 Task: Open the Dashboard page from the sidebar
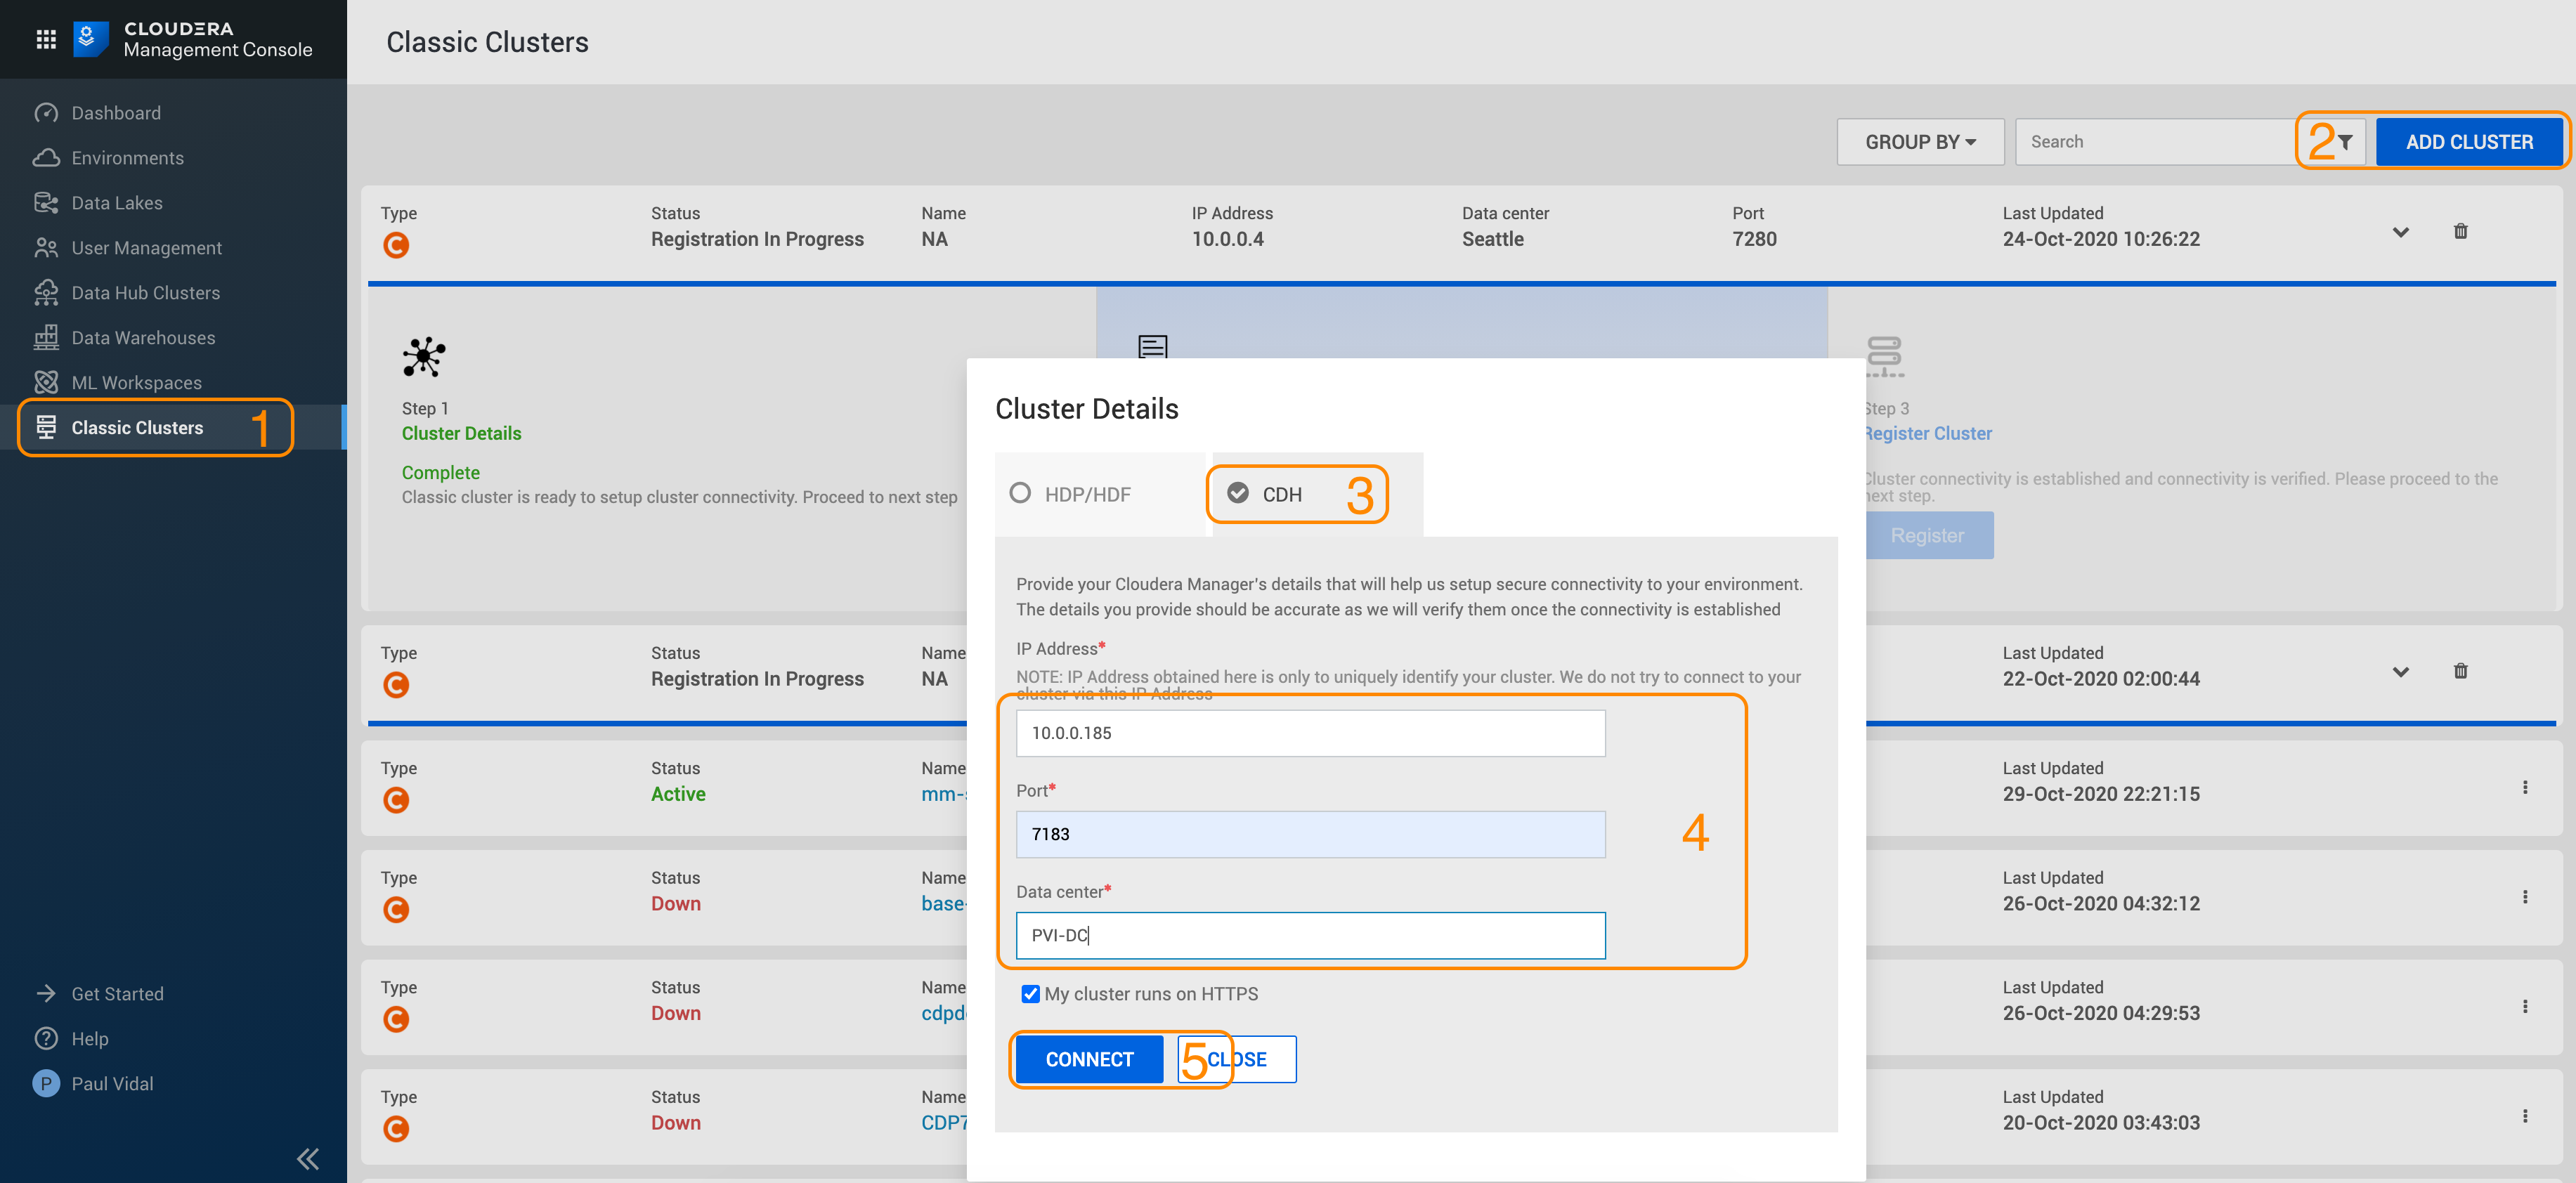point(115,112)
